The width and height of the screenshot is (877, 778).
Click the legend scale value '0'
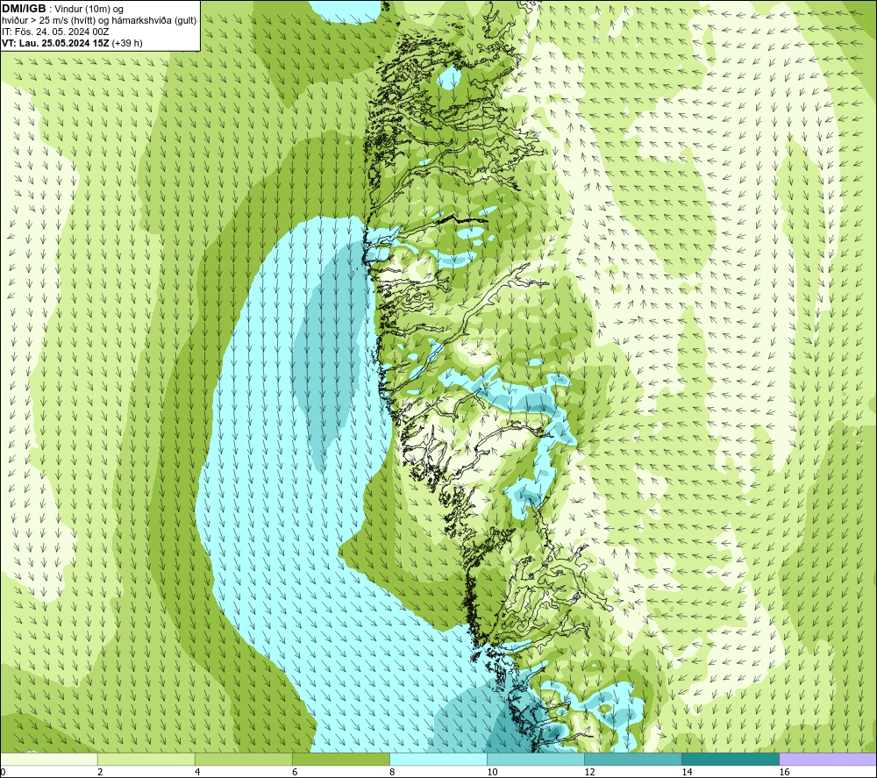pyautogui.click(x=4, y=772)
